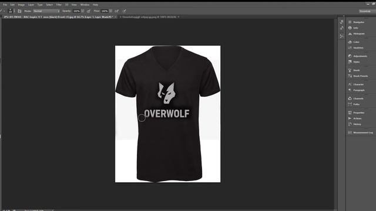The height and width of the screenshot is (211, 376).
Task: Open the Brush Presets panel
Action: click(x=358, y=76)
